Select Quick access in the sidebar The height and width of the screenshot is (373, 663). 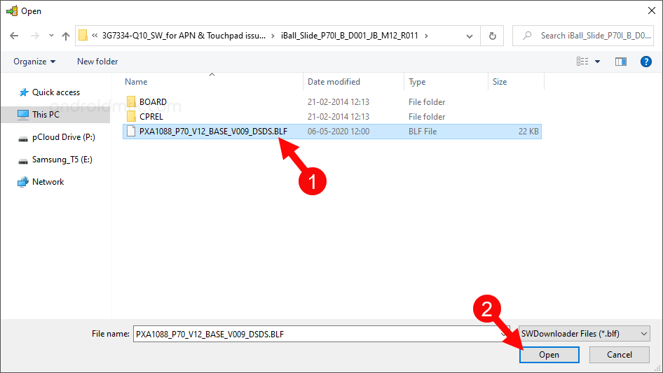[55, 92]
